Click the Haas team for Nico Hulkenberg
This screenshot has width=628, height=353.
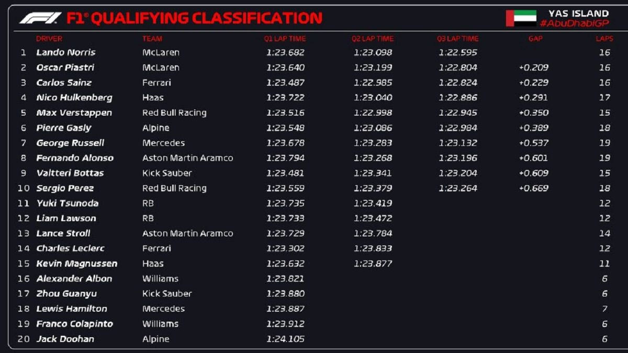click(x=153, y=98)
